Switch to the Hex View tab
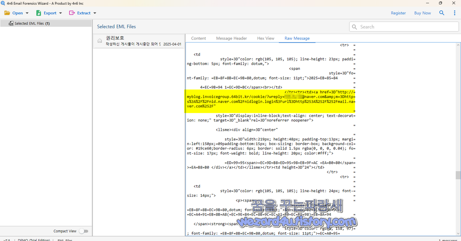 point(266,38)
